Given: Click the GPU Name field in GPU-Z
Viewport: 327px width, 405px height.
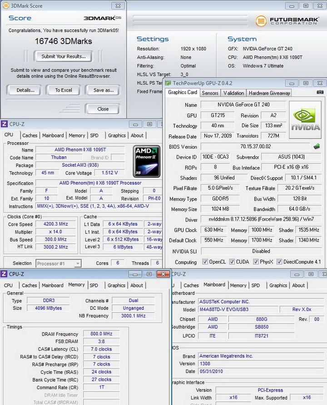Looking at the screenshot, I should click(x=243, y=105).
